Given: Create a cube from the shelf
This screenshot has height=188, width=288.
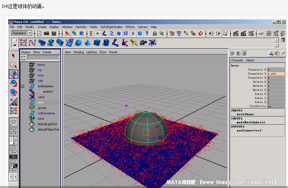Looking at the screenshot, I should coord(97,43).
